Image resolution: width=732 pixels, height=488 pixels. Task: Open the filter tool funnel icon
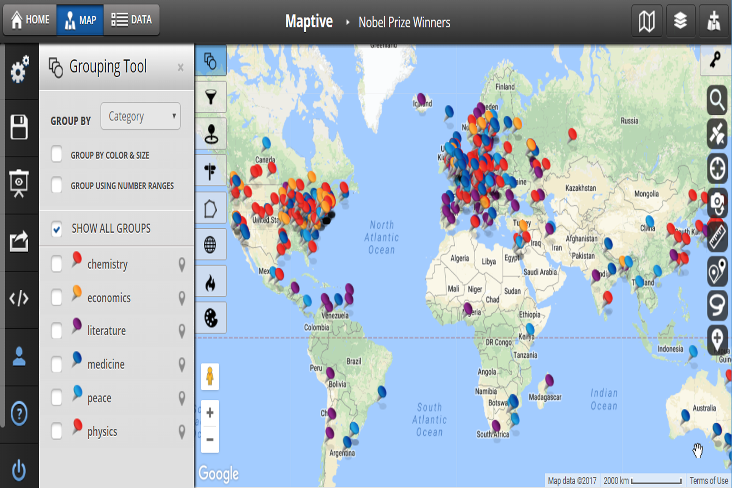[211, 97]
